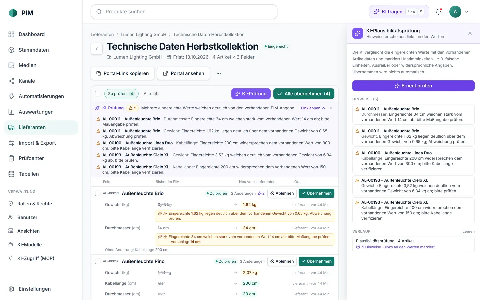Open Auswertungen in the sidebar
The width and height of the screenshot is (480, 300).
(x=41, y=112)
